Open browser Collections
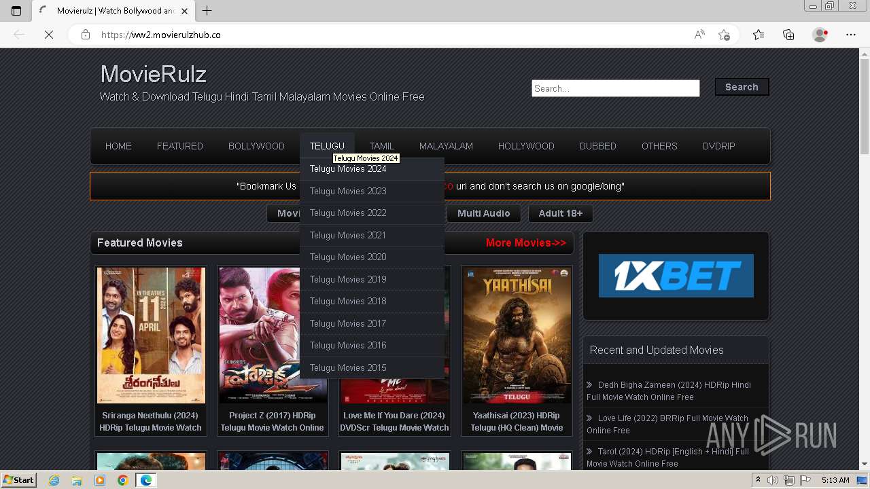 click(788, 35)
